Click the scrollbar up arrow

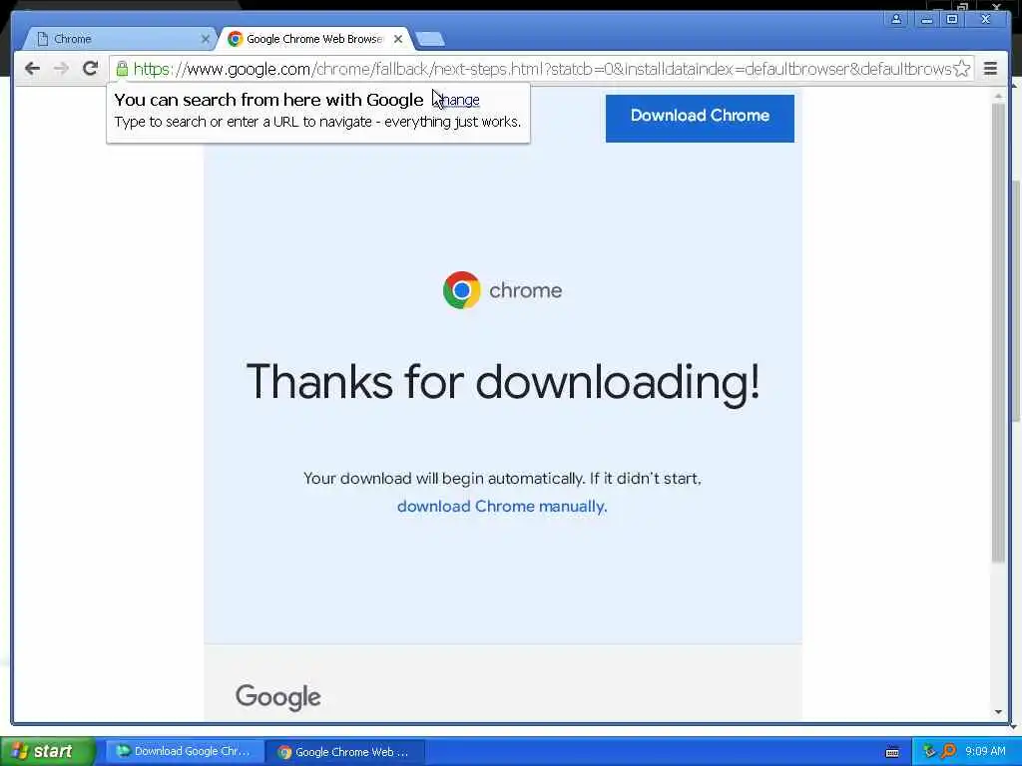coord(998,97)
